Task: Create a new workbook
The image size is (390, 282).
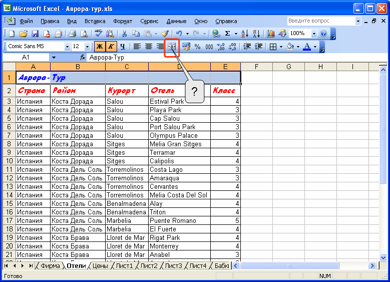Action: [12, 34]
